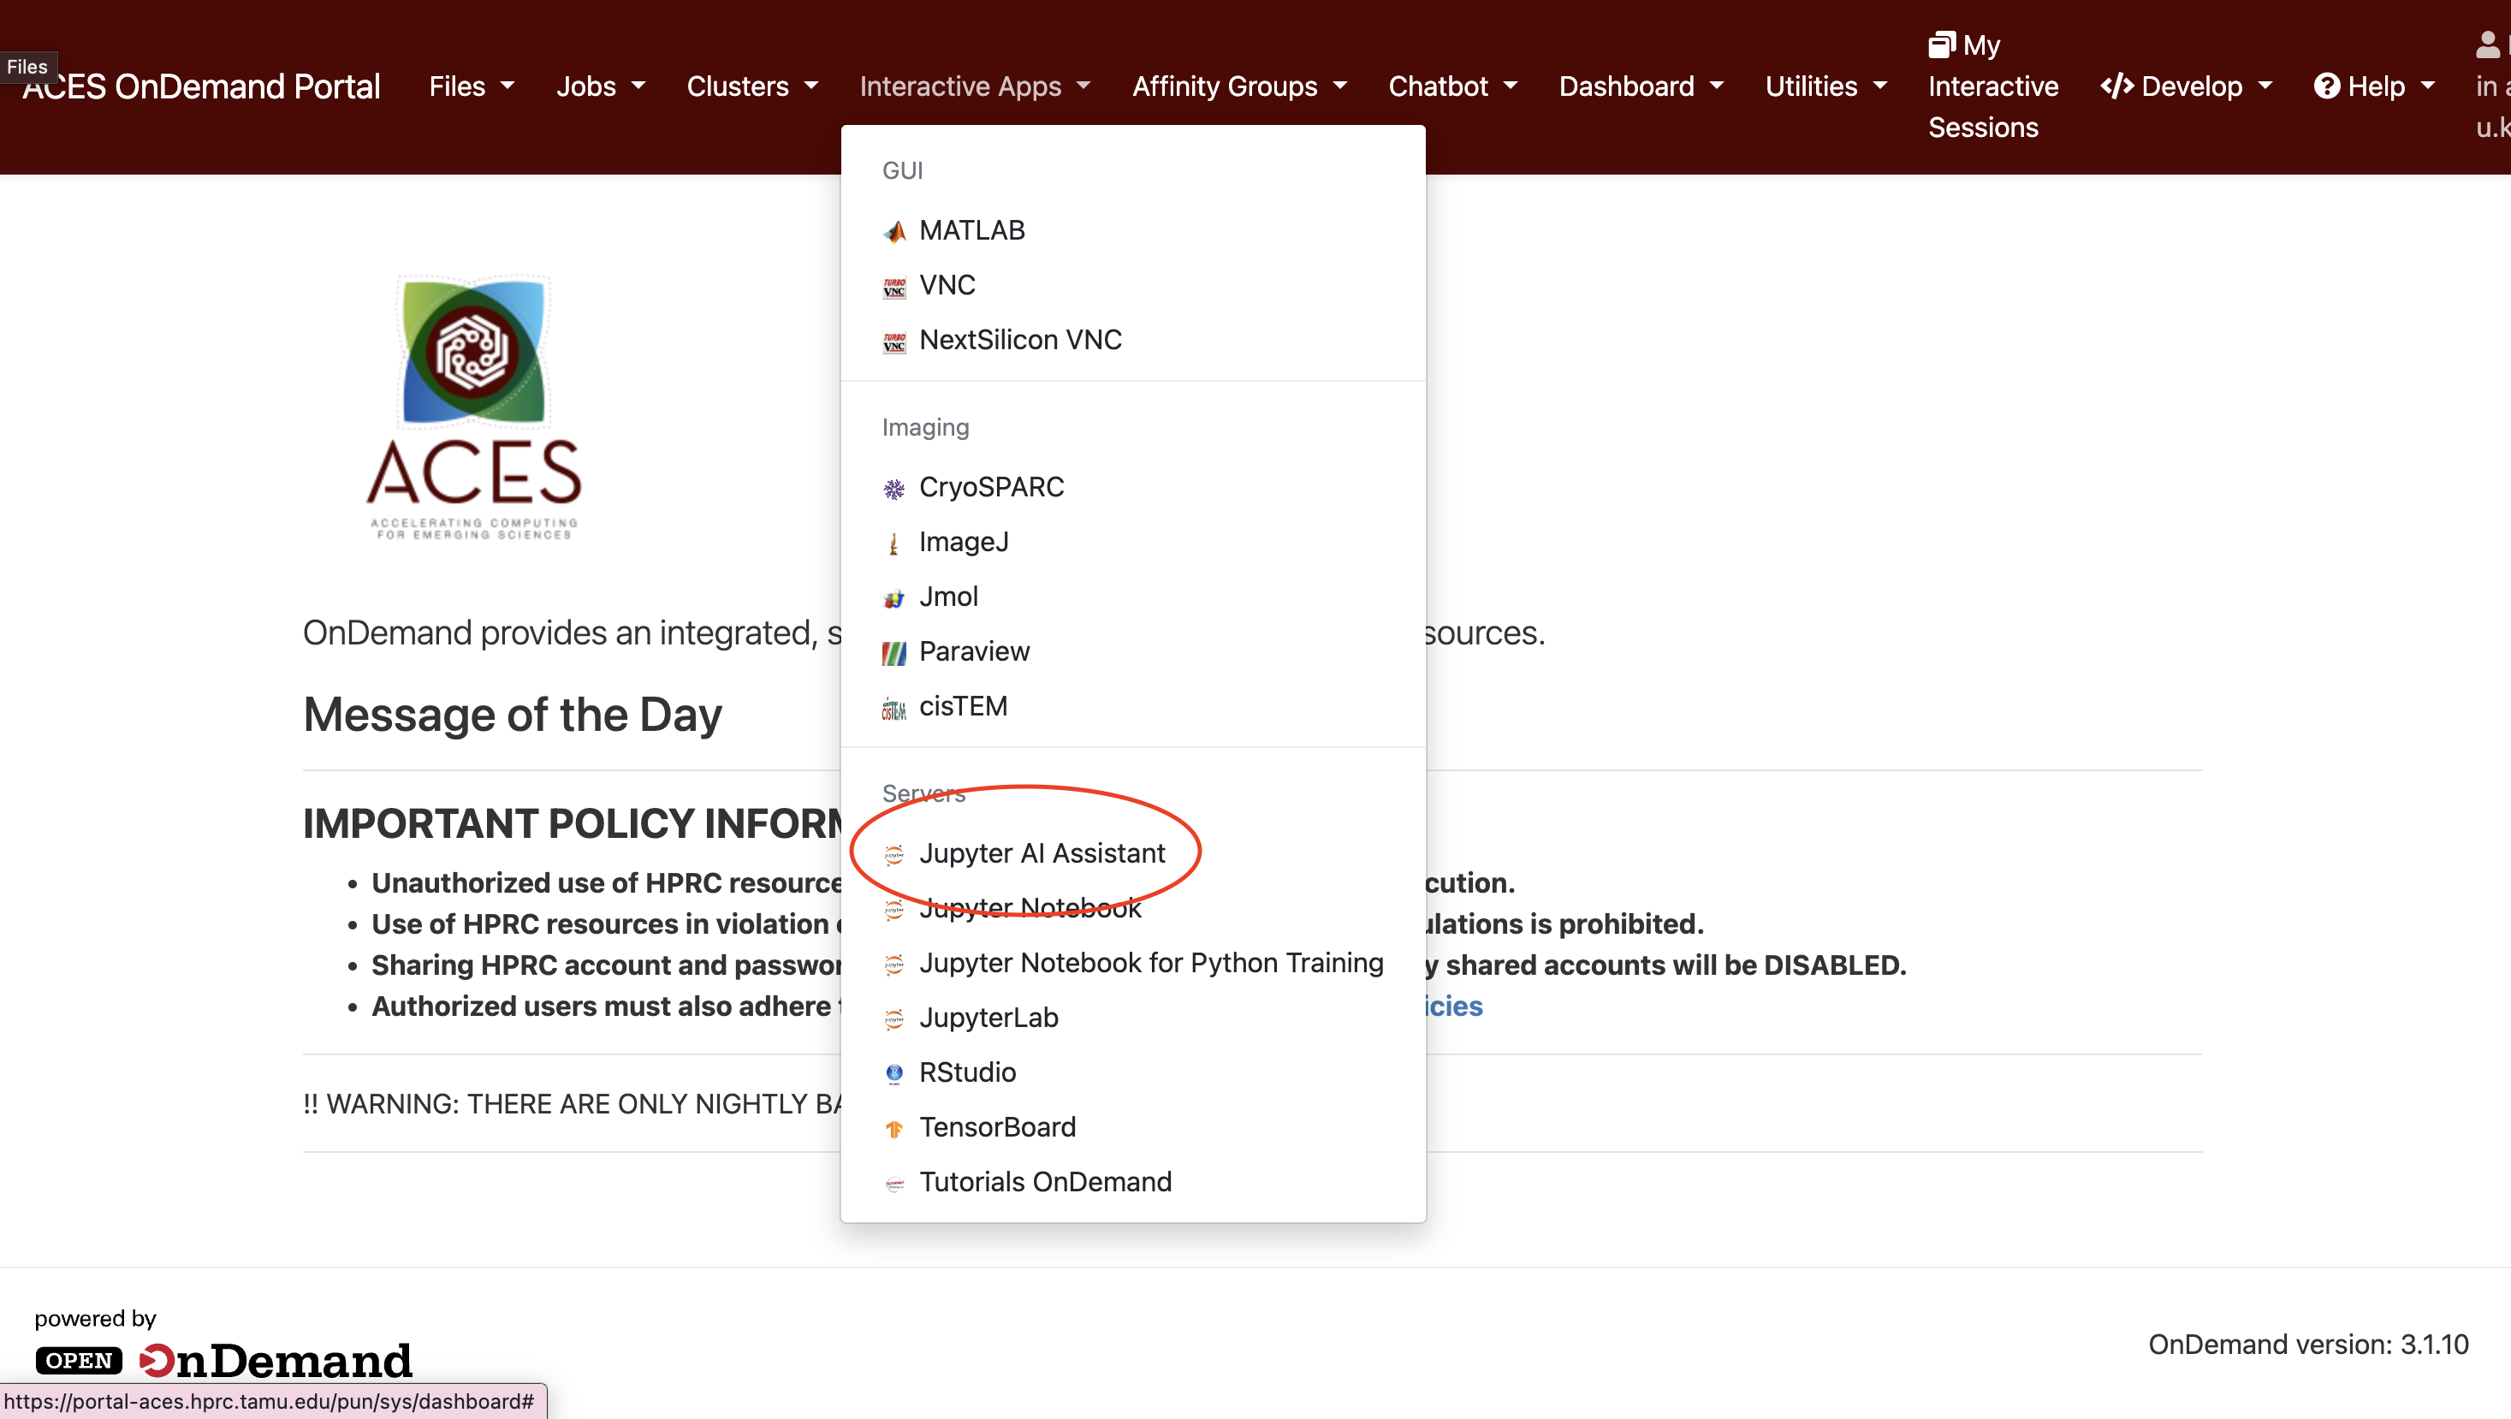Image resolution: width=2511 pixels, height=1419 pixels.
Task: Select NextSilicon VNC menu entry
Action: click(1132, 340)
